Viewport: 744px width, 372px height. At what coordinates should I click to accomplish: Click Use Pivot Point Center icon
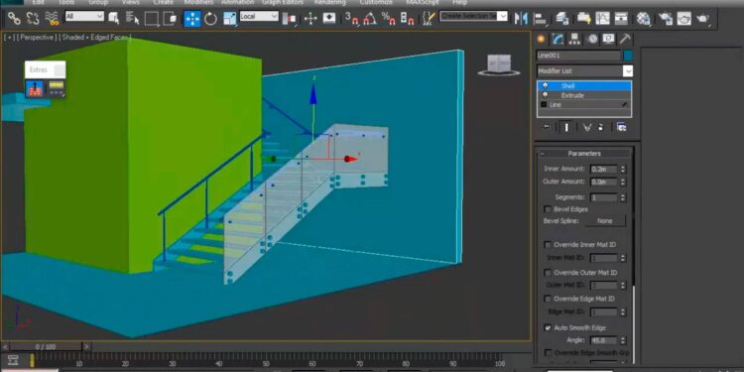[289, 19]
